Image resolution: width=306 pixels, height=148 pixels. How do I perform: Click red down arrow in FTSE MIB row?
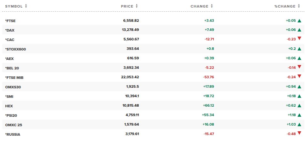299,76
